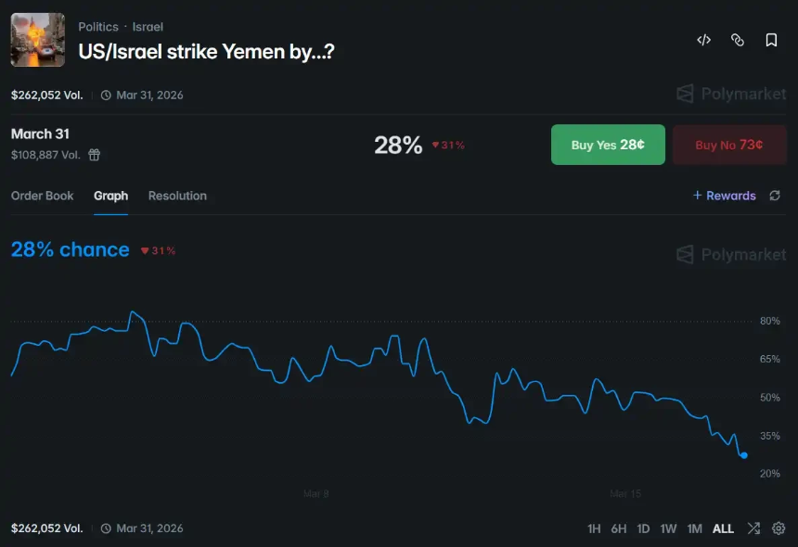Copy the market link icon
Screen dimensions: 798x547
tap(738, 40)
